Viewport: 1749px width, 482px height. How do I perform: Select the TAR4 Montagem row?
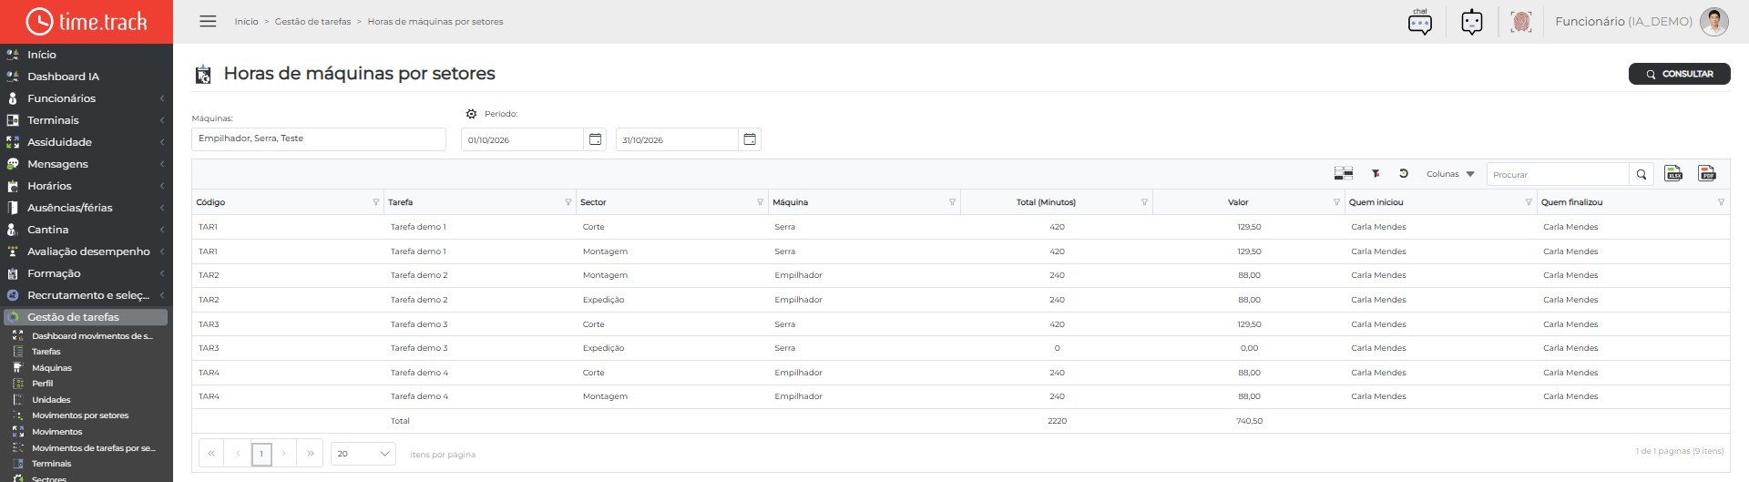pos(960,396)
